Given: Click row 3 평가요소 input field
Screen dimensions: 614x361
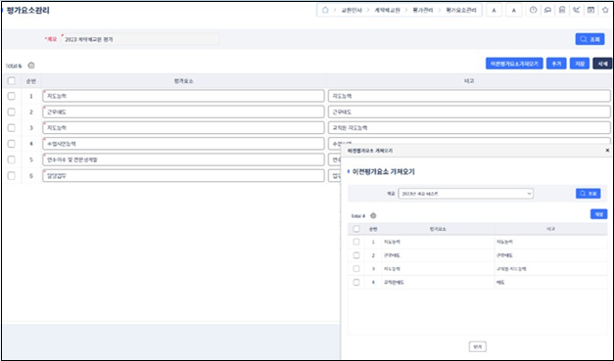Looking at the screenshot, I should click(x=184, y=128).
